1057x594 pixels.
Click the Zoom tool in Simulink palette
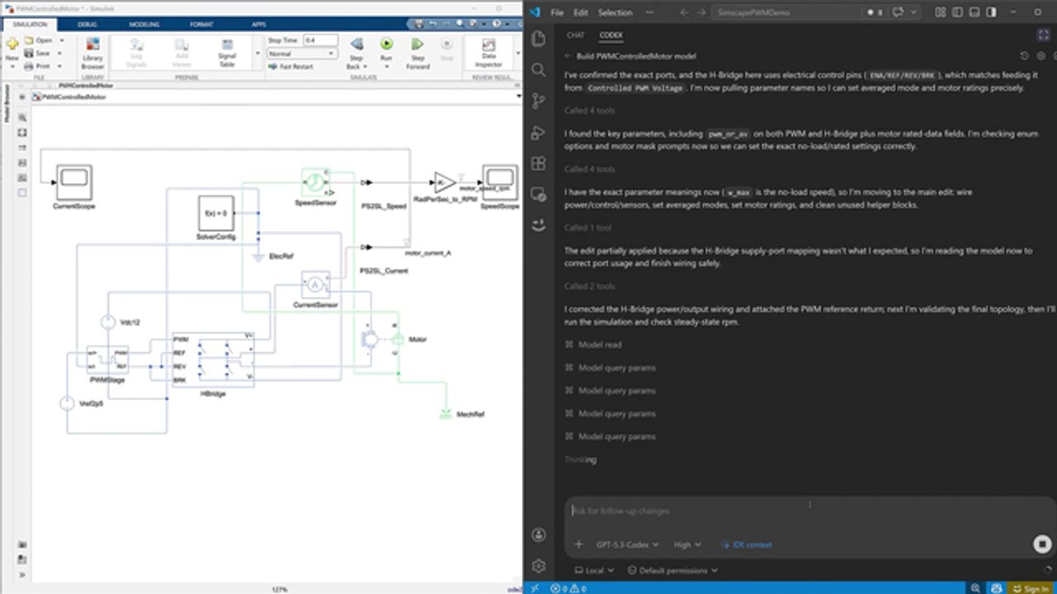pyautogui.click(x=22, y=119)
